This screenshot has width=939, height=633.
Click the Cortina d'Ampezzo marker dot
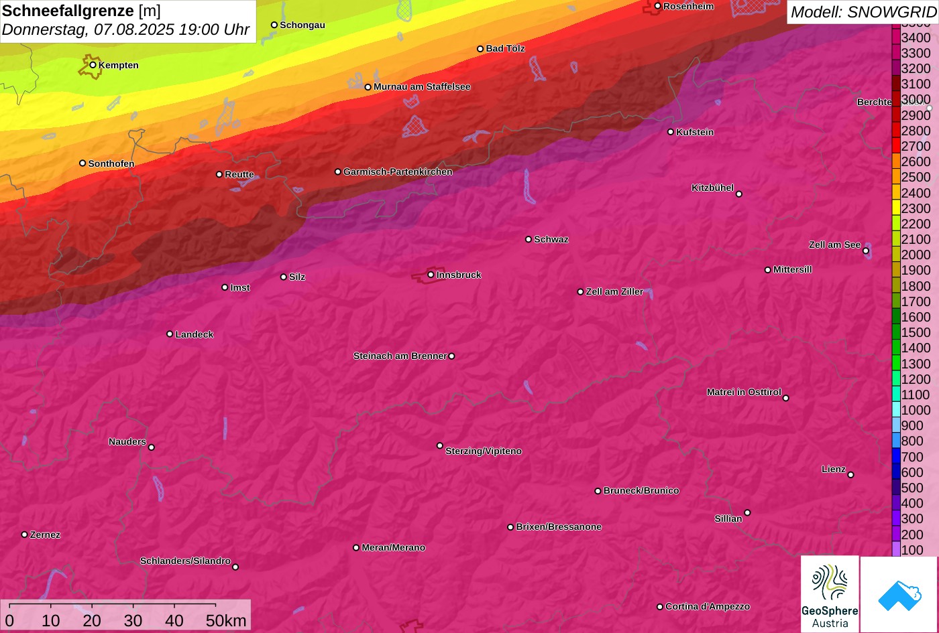click(660, 607)
